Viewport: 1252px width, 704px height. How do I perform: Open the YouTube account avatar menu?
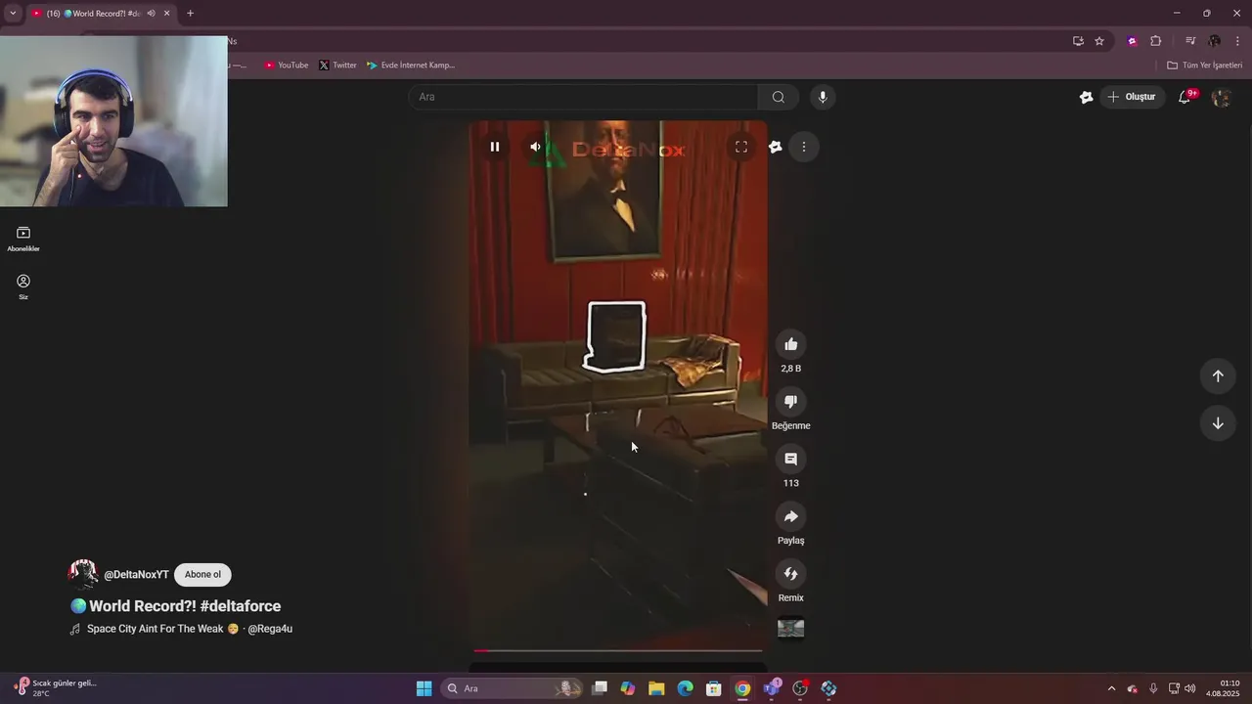pyautogui.click(x=1221, y=97)
